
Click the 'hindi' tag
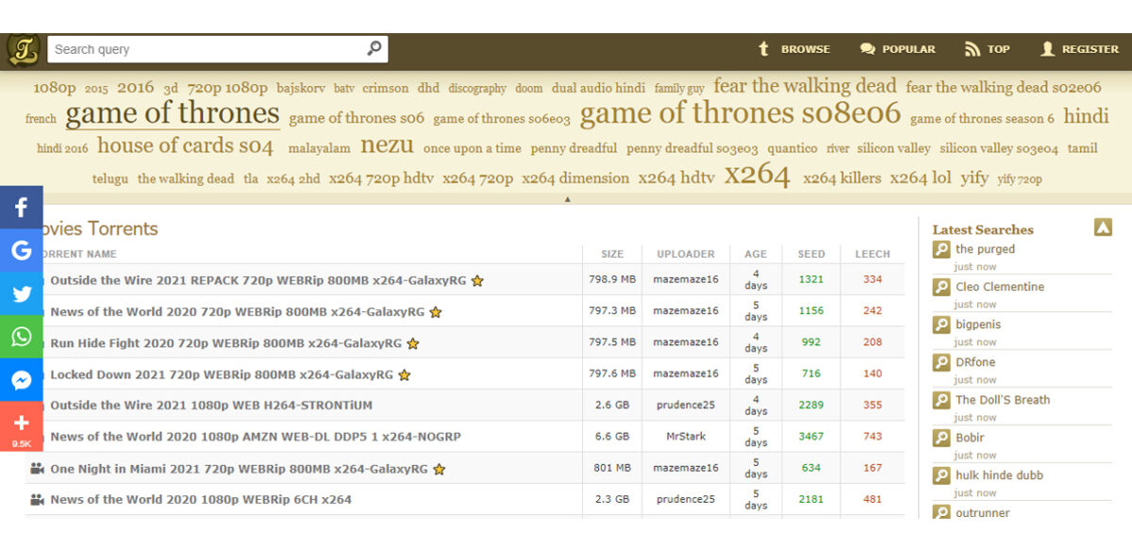pyautogui.click(x=1087, y=116)
